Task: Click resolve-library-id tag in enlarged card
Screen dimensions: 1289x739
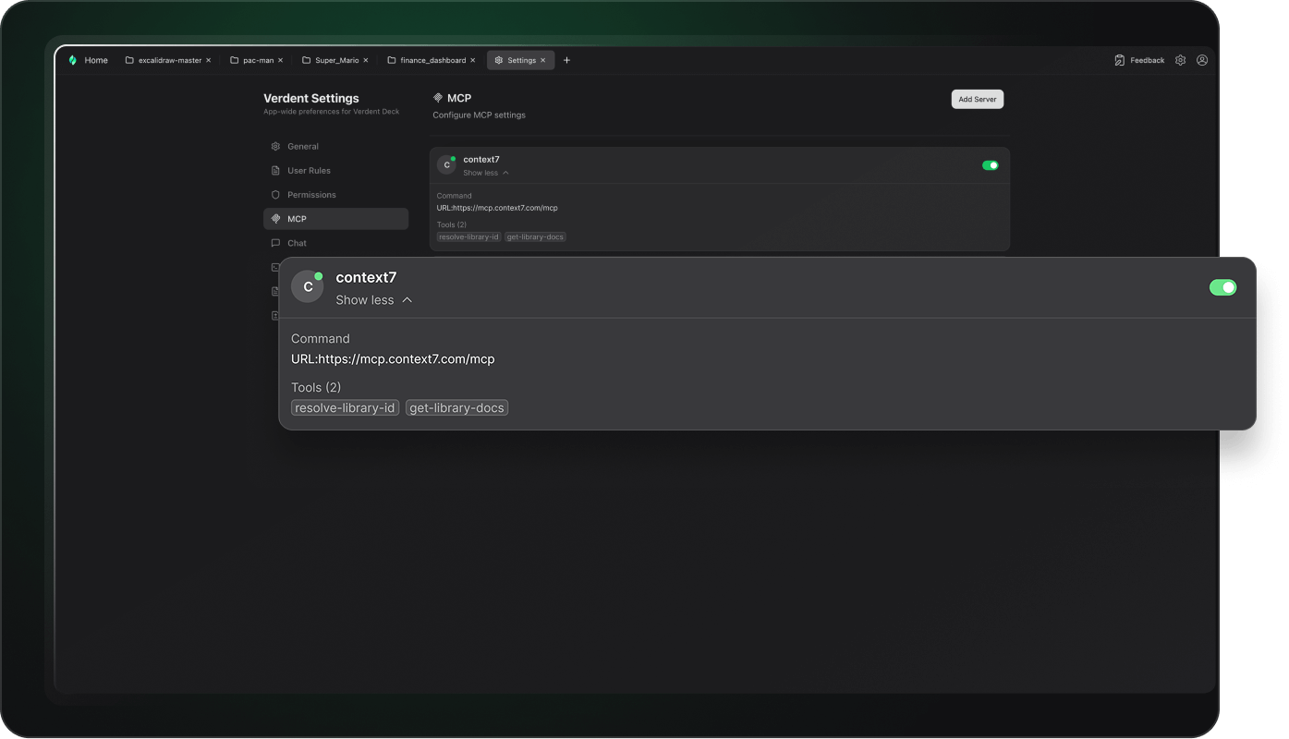Action: 345,408
